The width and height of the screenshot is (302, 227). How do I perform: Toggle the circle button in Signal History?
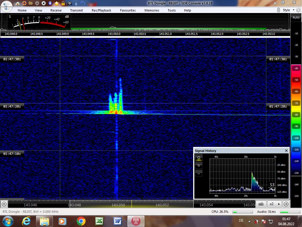(x=199, y=158)
